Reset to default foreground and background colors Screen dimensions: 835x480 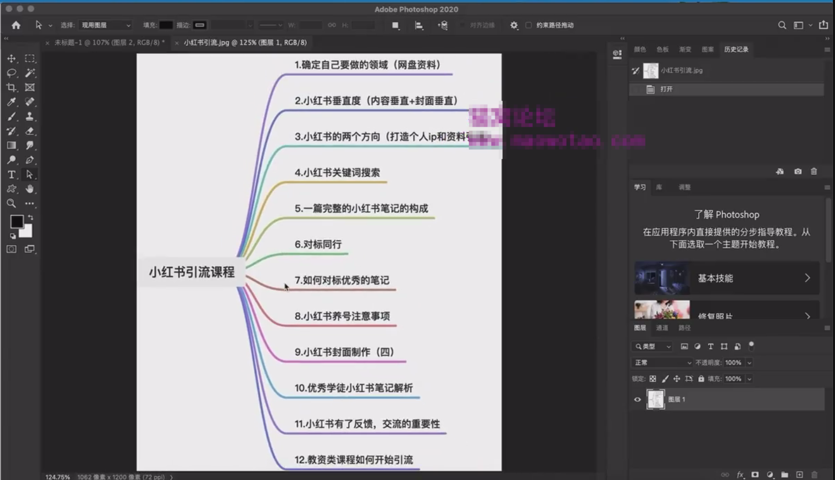pyautogui.click(x=13, y=236)
